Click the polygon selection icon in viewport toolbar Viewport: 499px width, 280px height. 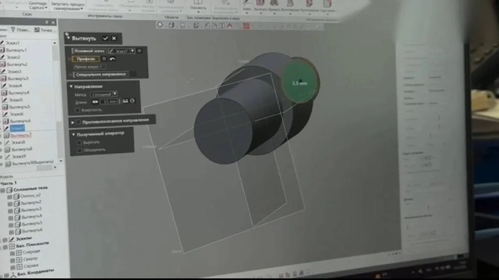[x=160, y=26]
